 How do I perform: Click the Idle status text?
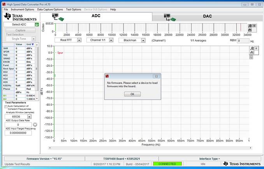[x=203, y=164]
